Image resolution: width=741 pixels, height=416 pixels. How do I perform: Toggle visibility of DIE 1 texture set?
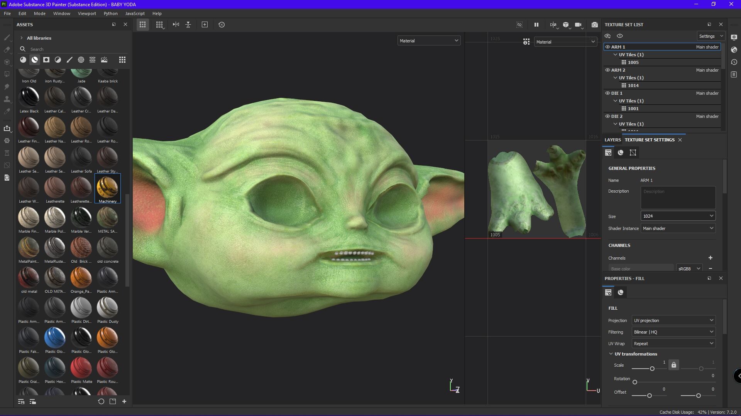point(607,93)
